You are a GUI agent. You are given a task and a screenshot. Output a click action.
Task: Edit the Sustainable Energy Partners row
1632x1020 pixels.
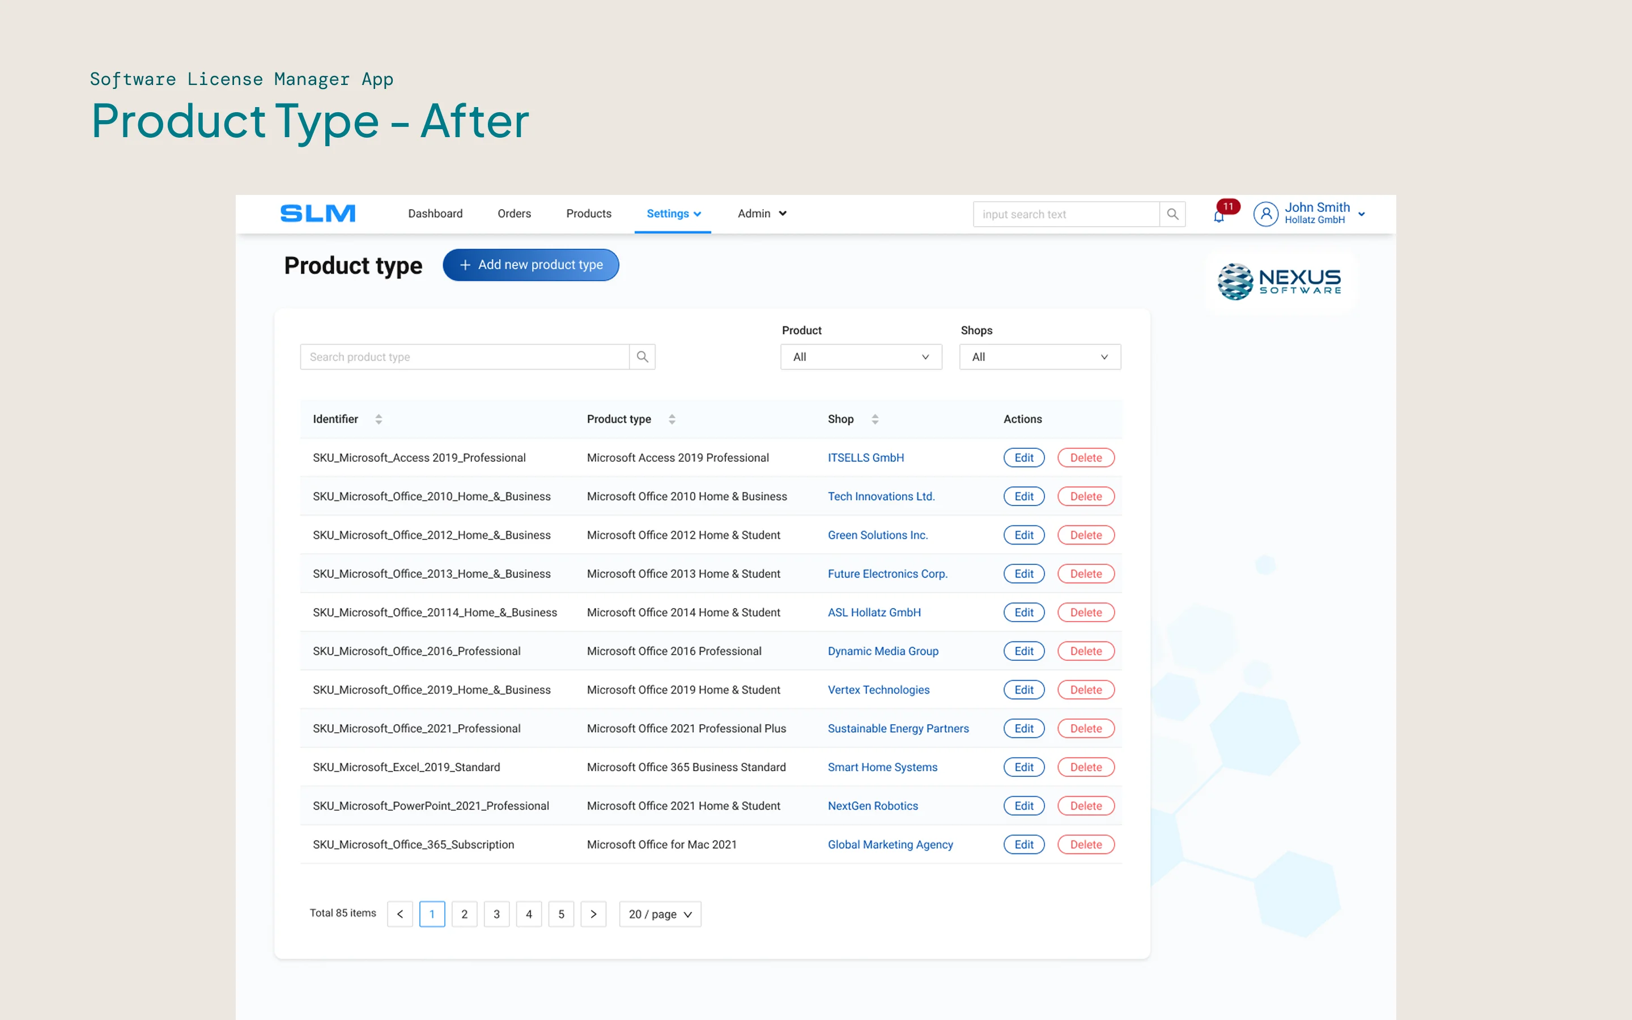(x=1024, y=729)
